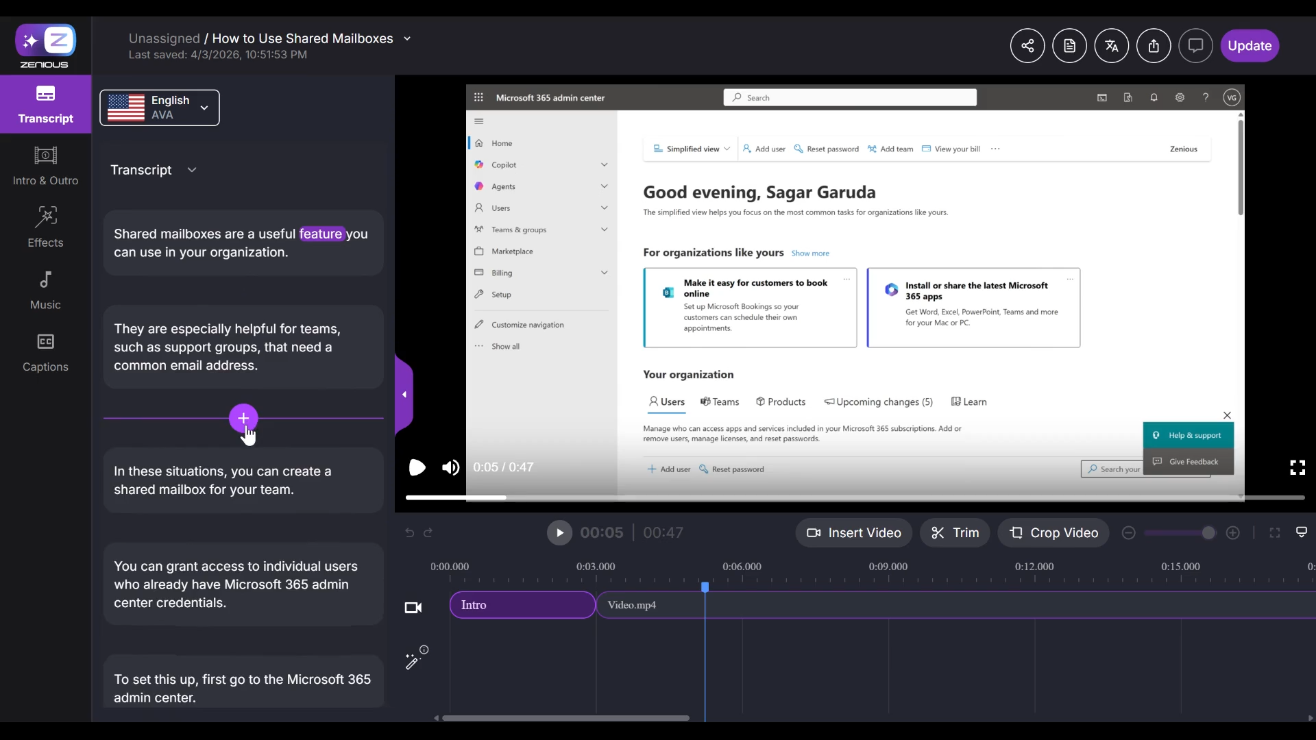
Task: Click the export upload icon
Action: [1154, 46]
